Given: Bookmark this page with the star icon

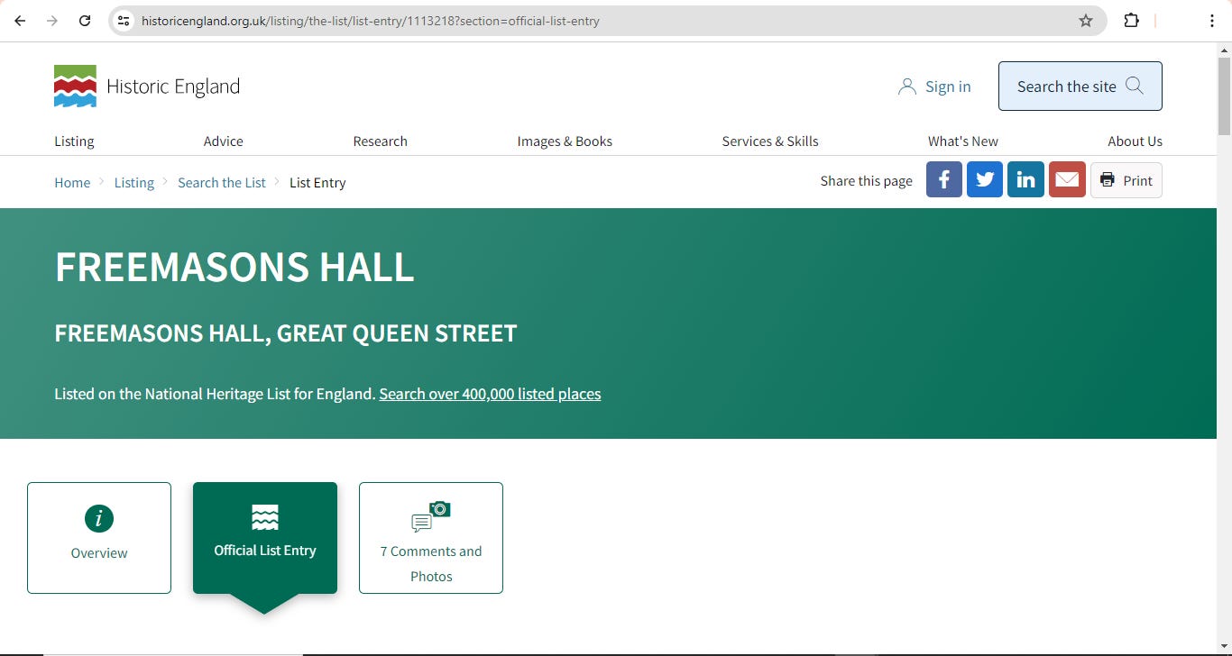Looking at the screenshot, I should [1086, 21].
